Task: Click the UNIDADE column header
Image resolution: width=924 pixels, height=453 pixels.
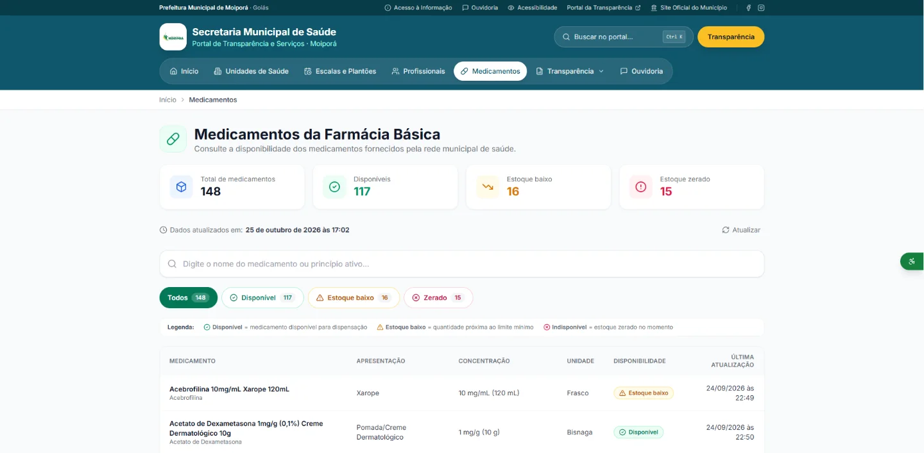Action: click(581, 361)
